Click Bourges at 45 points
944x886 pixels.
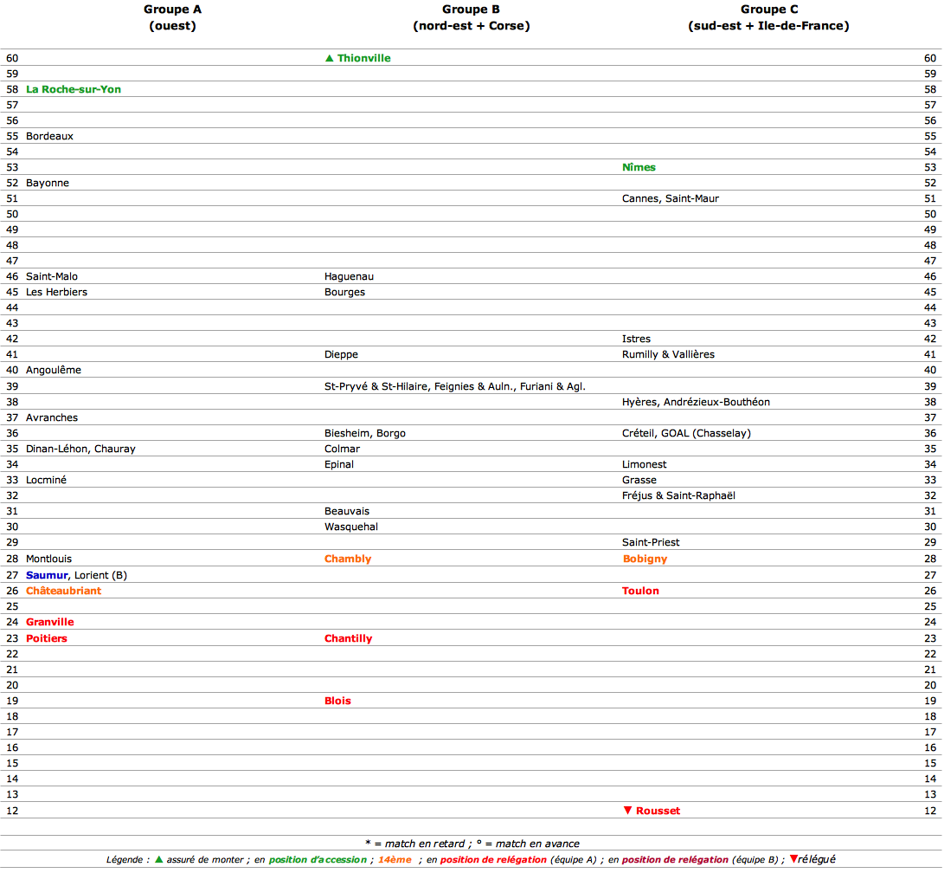344,293
